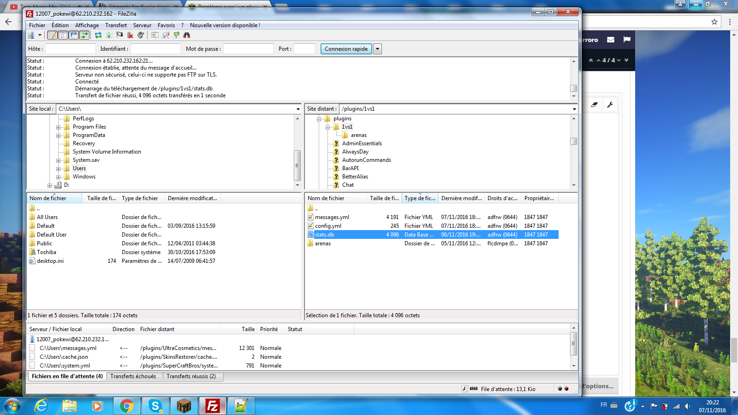Image resolution: width=738 pixels, height=415 pixels.
Task: Disconnect from the current server
Action: 130,35
